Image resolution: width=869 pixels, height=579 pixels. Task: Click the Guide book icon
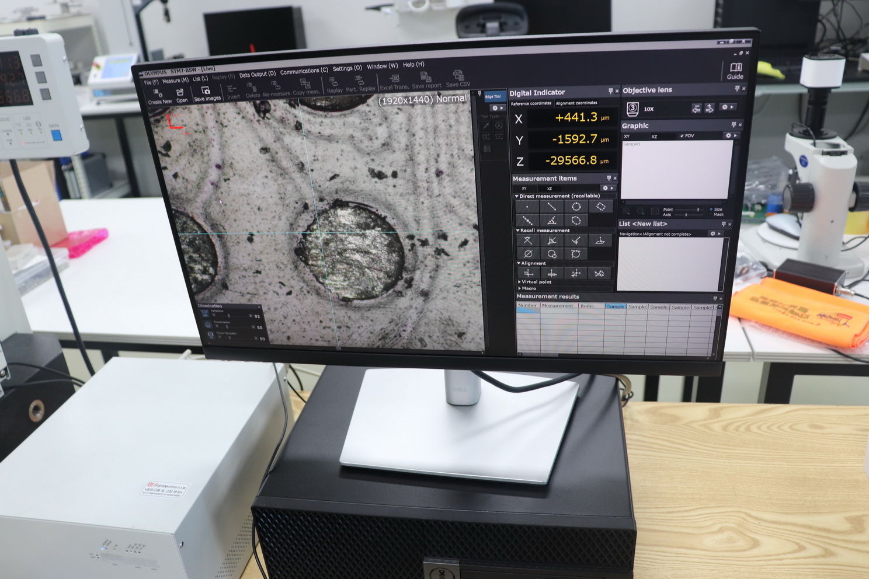tap(735, 70)
